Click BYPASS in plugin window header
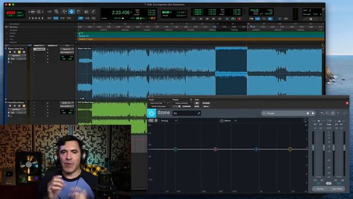 click(x=206, y=103)
